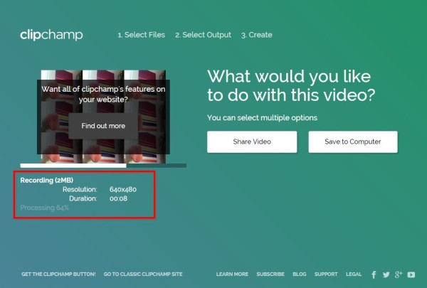The width and height of the screenshot is (427, 288).
Task: Click the 640x480 resolution value
Action: (123, 189)
